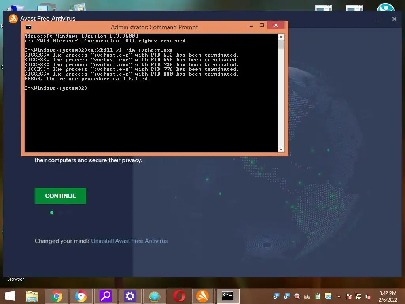Click the Avast logo in title bar
Viewport: 405px width, 304px height.
pos(13,19)
